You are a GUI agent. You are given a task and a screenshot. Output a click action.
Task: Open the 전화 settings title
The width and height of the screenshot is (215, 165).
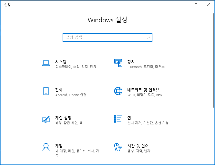click(59, 90)
